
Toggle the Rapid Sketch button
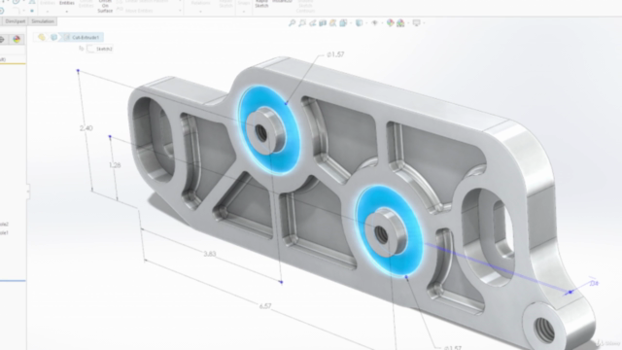[261, 4]
